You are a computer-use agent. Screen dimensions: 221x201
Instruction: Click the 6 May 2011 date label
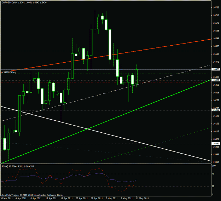tap(127, 199)
